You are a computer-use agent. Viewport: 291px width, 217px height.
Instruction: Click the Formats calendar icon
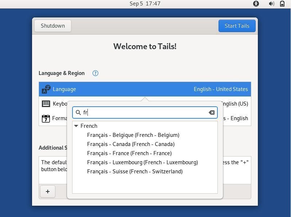(x=46, y=118)
